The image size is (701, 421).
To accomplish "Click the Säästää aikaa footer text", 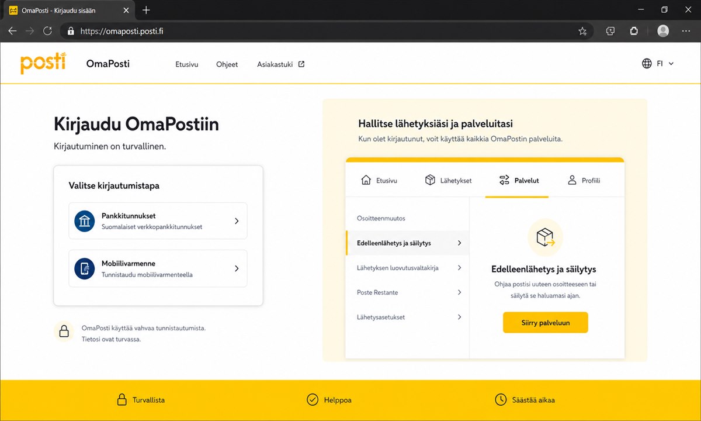I will point(533,400).
